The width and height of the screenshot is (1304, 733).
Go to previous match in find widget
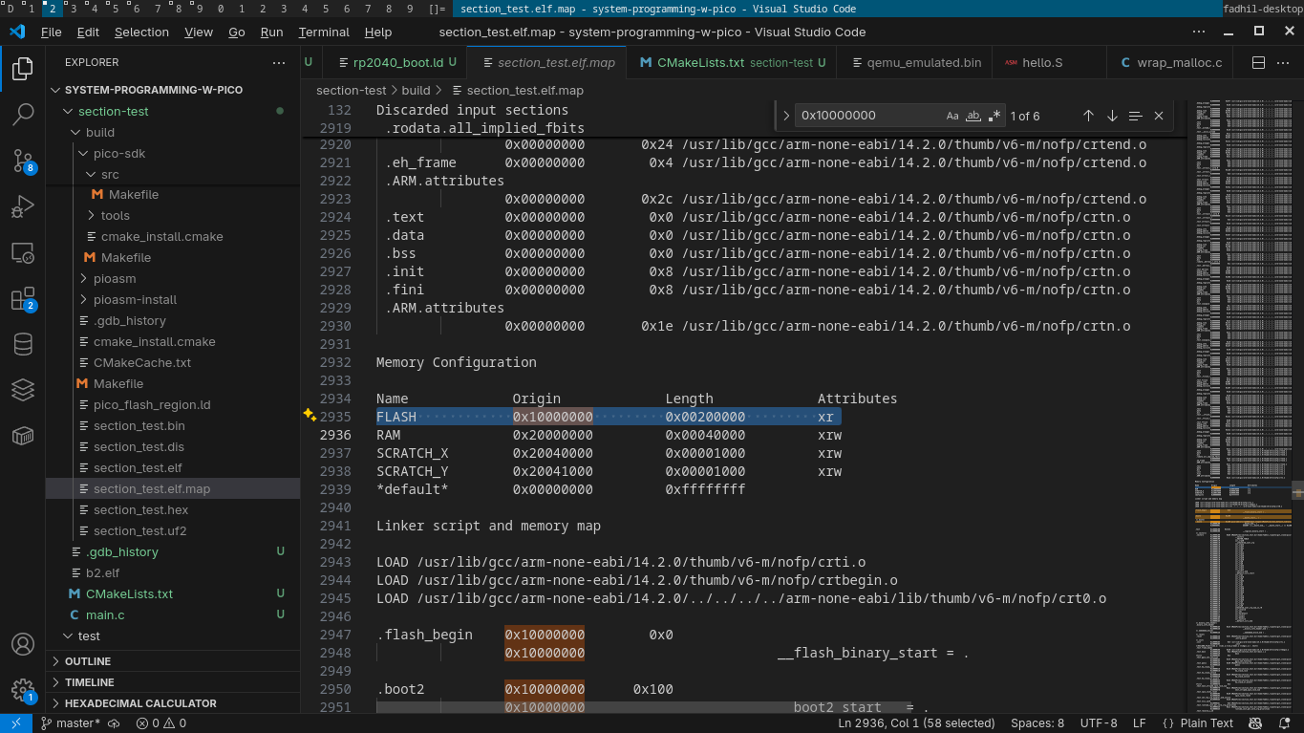(1088, 116)
